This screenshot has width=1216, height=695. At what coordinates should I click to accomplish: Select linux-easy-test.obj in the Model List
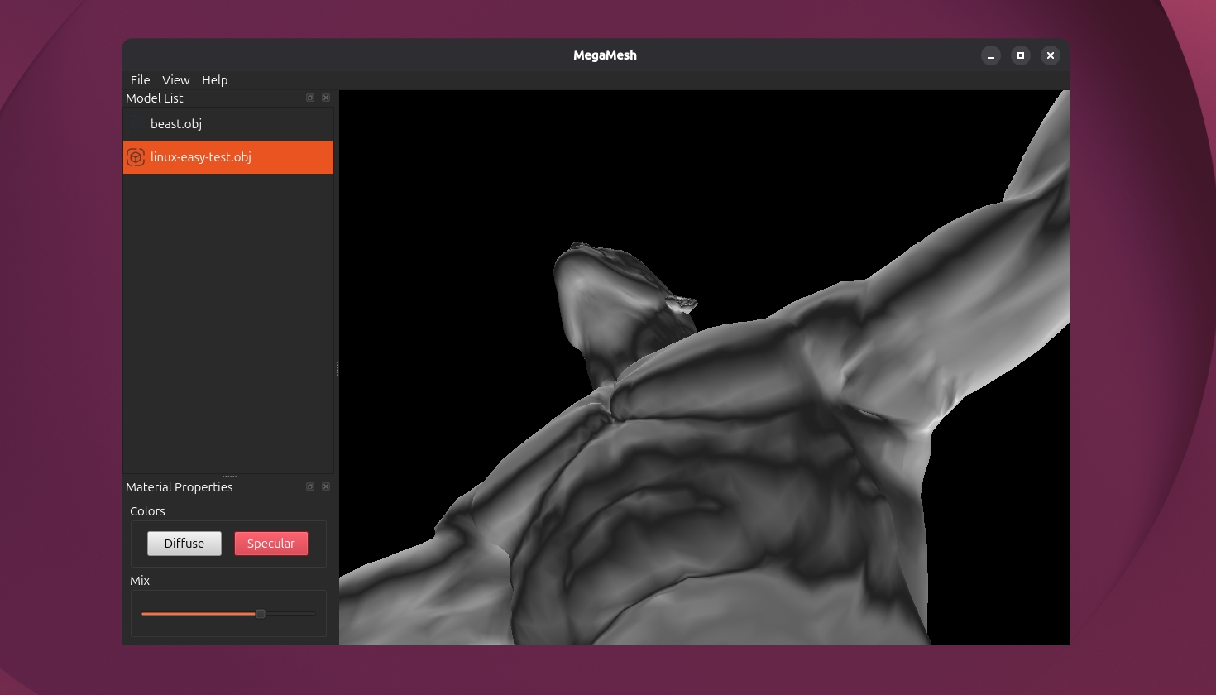pyautogui.click(x=228, y=157)
